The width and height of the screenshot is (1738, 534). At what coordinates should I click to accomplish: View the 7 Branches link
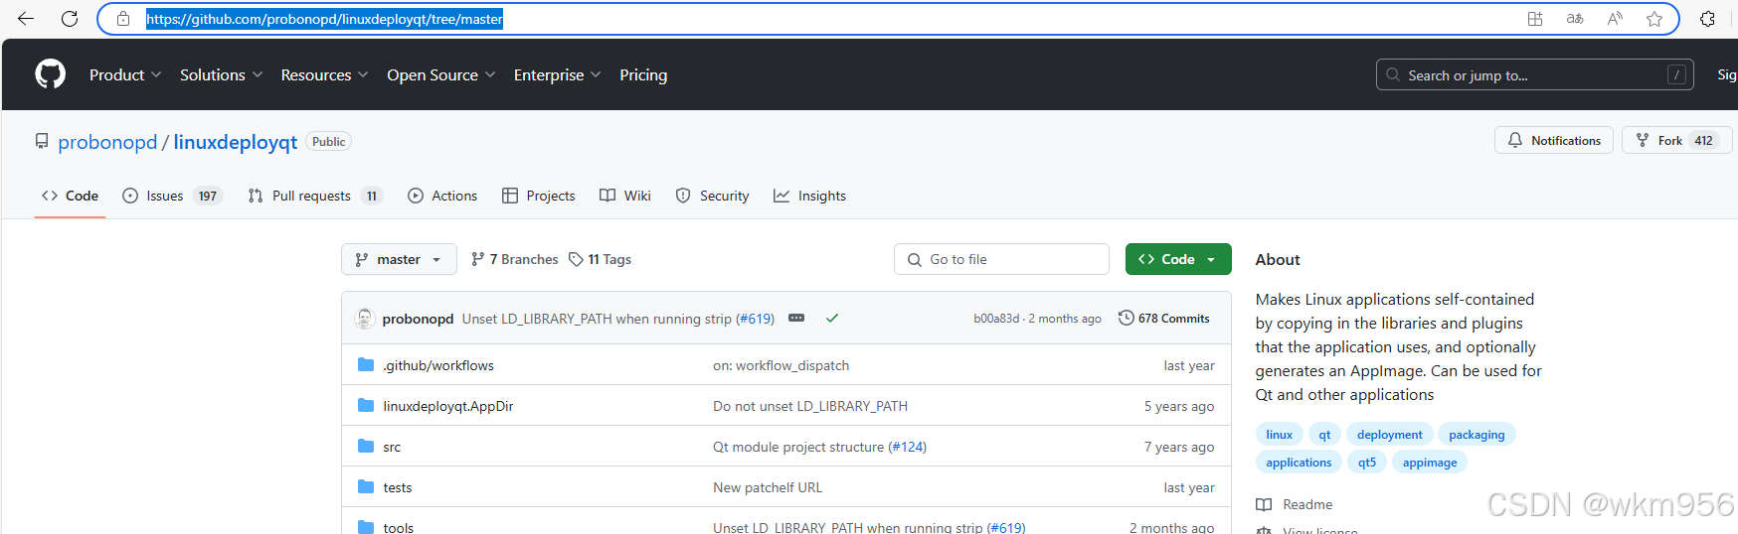(515, 259)
